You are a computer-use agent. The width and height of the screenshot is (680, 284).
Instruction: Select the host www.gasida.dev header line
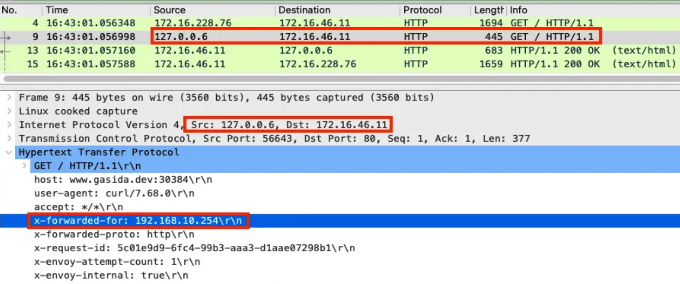(340, 180)
